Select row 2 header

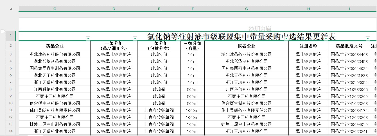click(11, 46)
